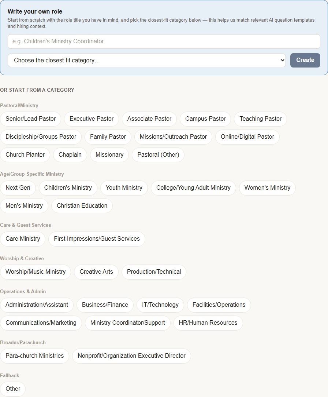The image size is (328, 397).
Task: Pick the Family Pastor chip
Action: pyautogui.click(x=108, y=137)
